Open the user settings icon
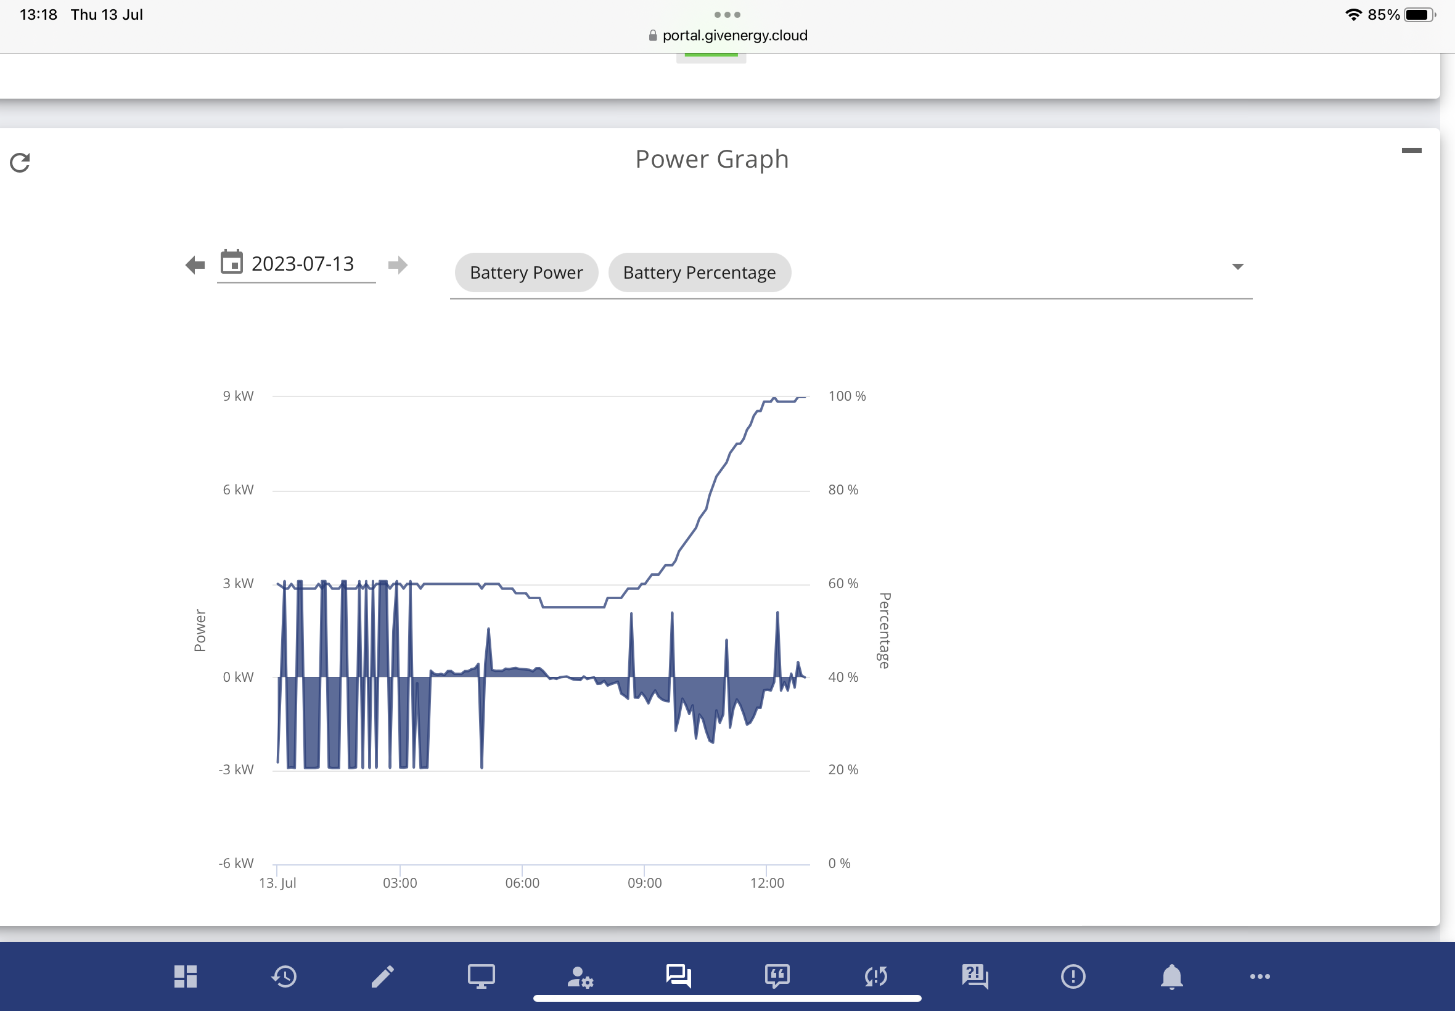Image resolution: width=1455 pixels, height=1011 pixels. (x=580, y=976)
